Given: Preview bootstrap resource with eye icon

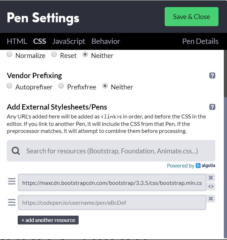Looking at the screenshot, I should [211, 186].
